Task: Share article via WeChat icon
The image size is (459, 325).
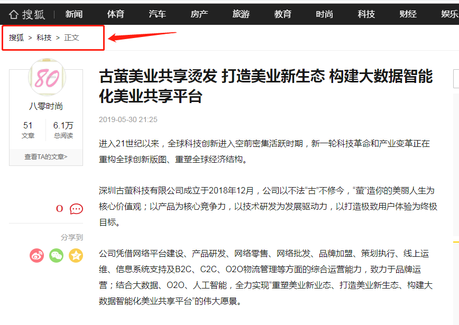Action: tap(57, 256)
